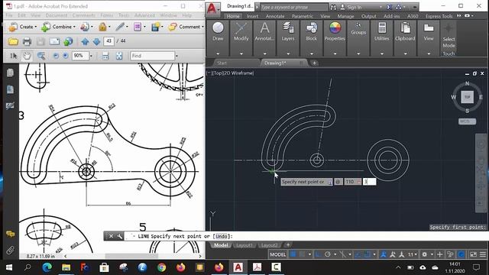The height and width of the screenshot is (275, 489).
Task: Open the AutoCAD application menu (red A)
Action: point(212,8)
